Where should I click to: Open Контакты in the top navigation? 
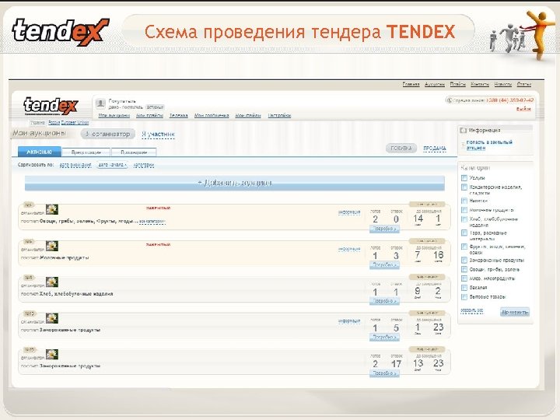480,84
